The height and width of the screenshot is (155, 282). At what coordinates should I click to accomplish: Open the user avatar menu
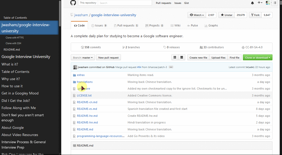[x=268, y=3]
